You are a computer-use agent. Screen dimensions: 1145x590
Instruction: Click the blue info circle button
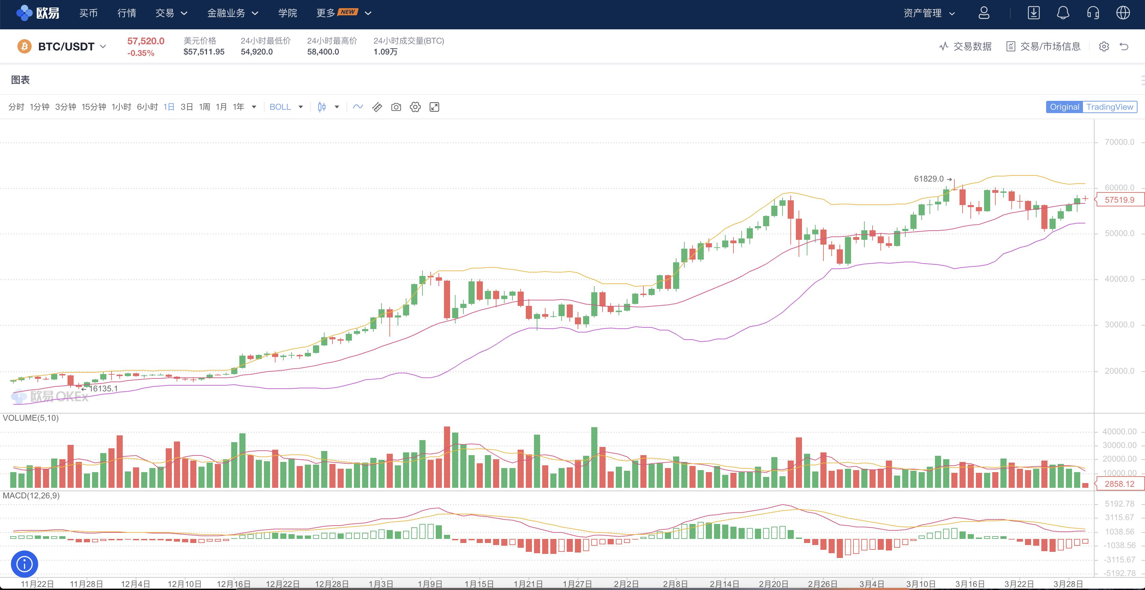[25, 564]
